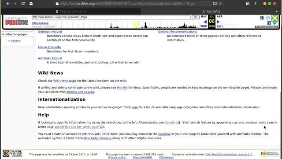Close the ArchWiki tab
This screenshot has width=282, height=159.
click(277, 11)
